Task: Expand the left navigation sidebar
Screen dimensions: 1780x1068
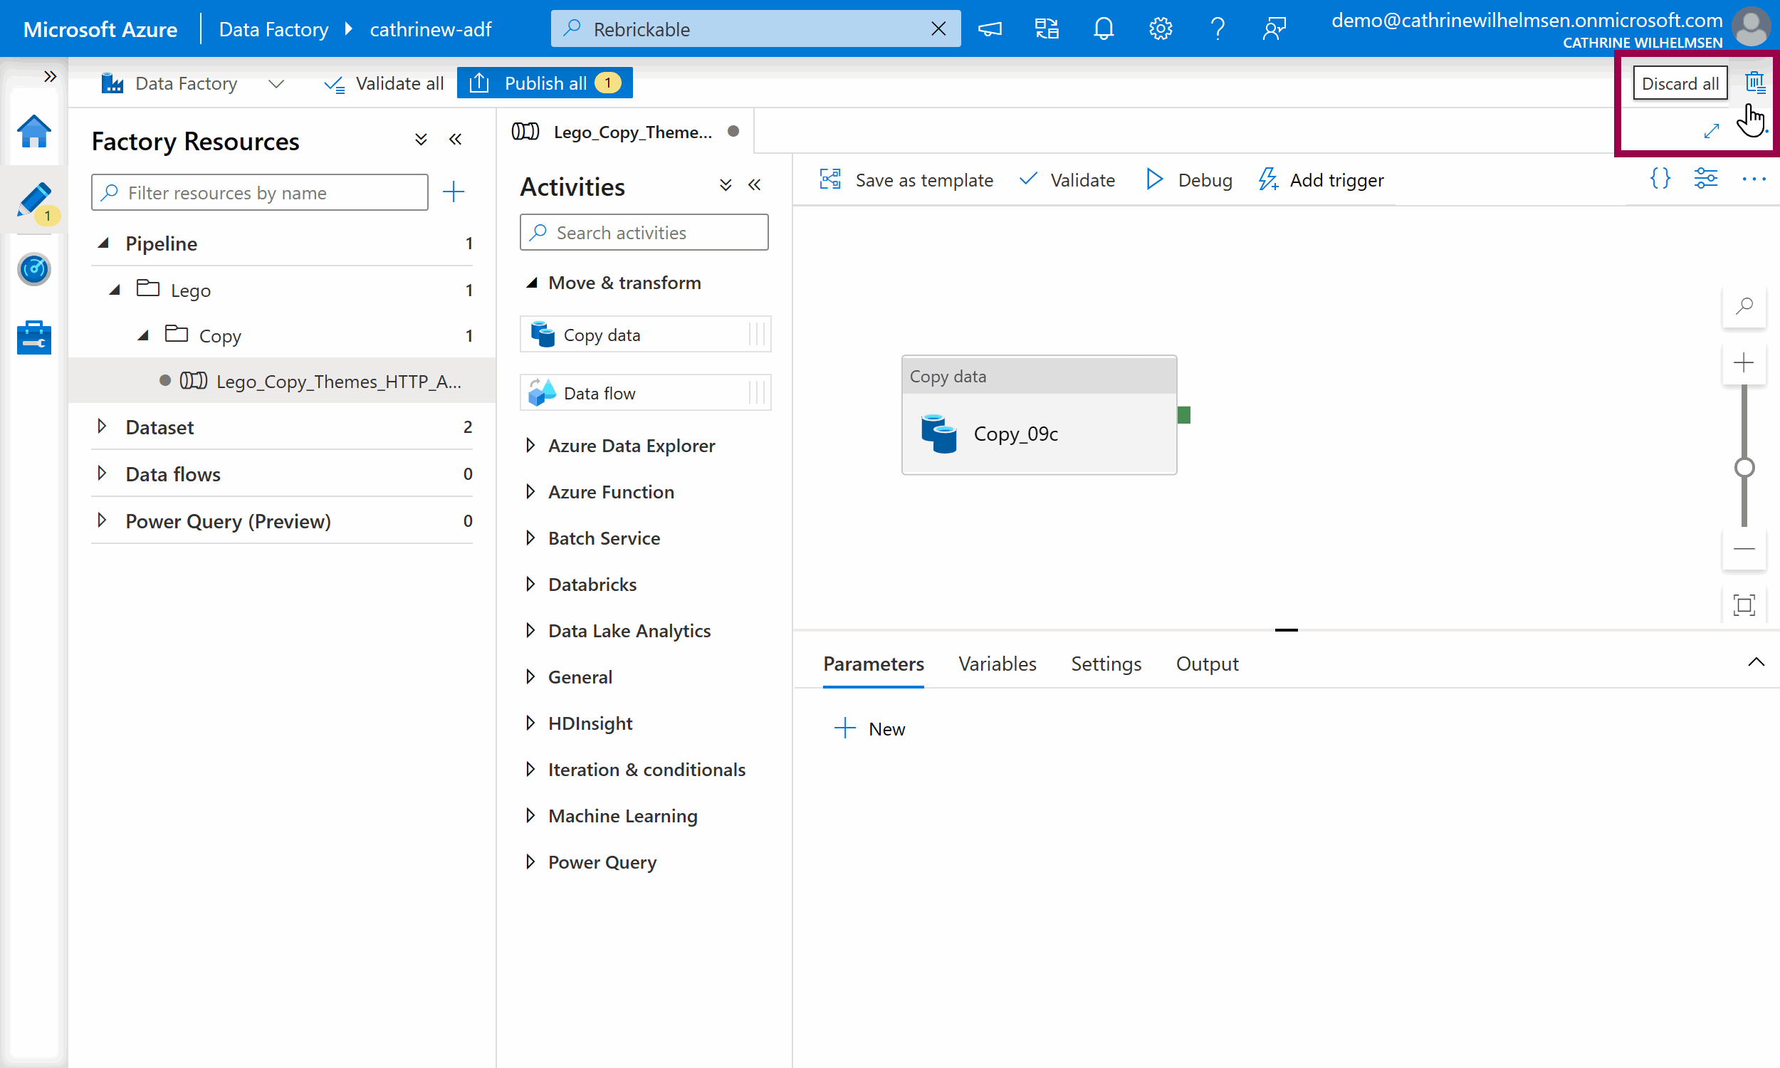Action: click(x=50, y=76)
